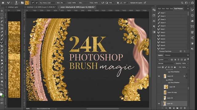Open the brush preset picker arrow
This screenshot has width=197, height=110.
tap(19, 3)
